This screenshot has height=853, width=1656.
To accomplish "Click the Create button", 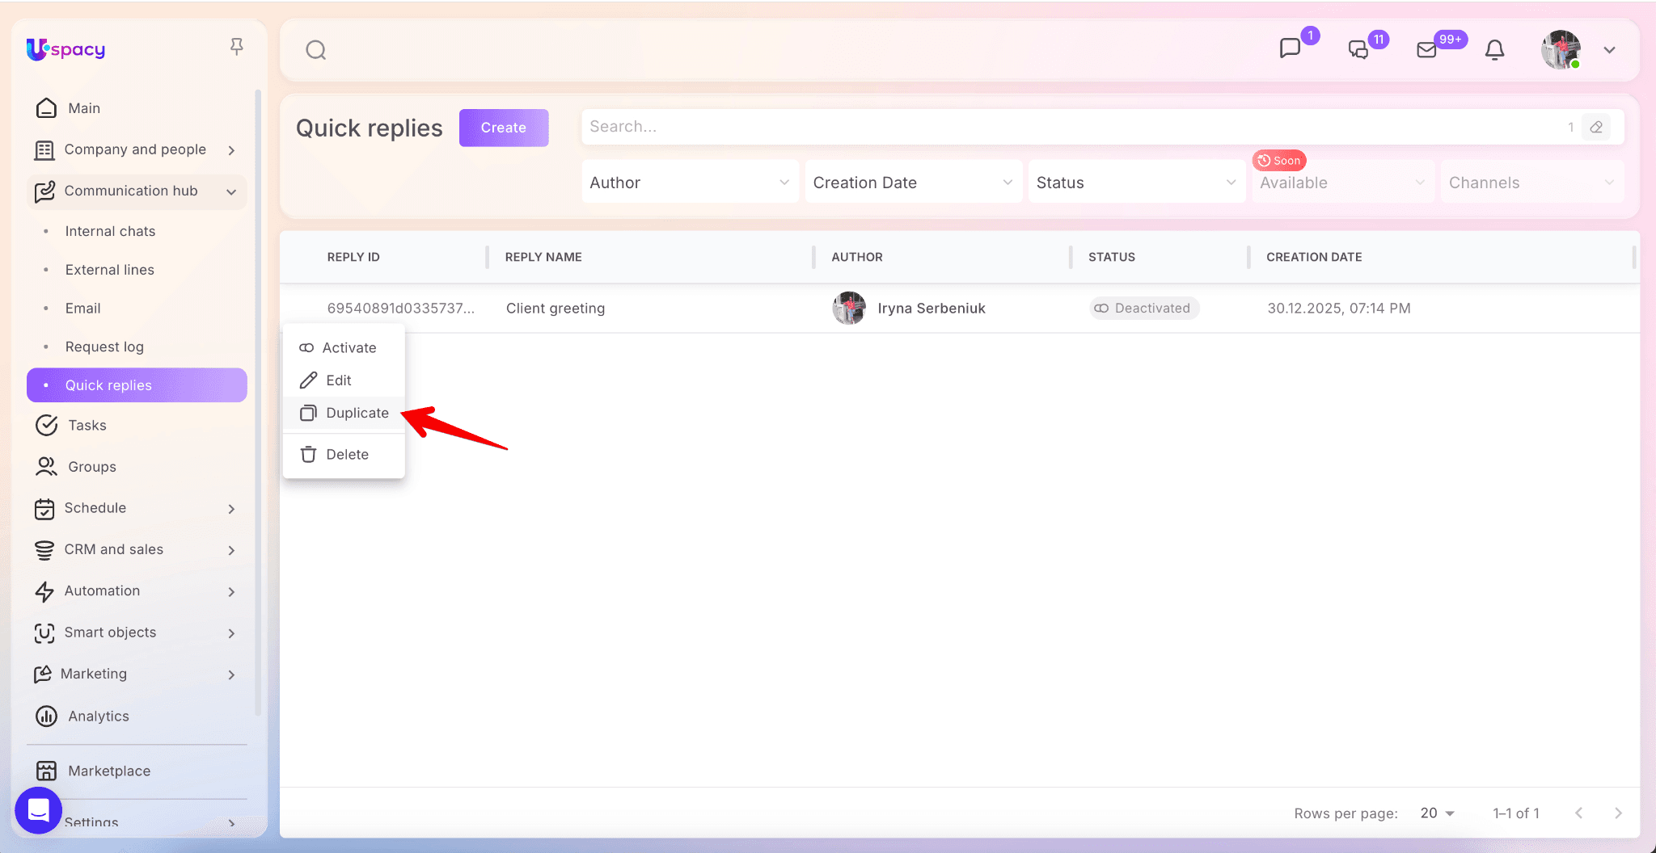I will (503, 128).
